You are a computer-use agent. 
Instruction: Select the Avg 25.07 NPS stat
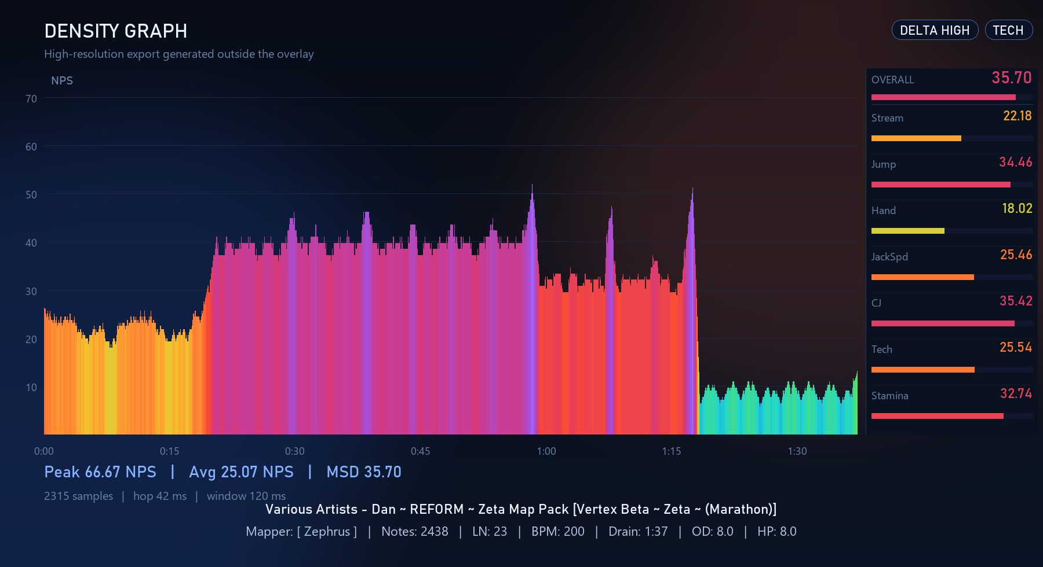[241, 472]
